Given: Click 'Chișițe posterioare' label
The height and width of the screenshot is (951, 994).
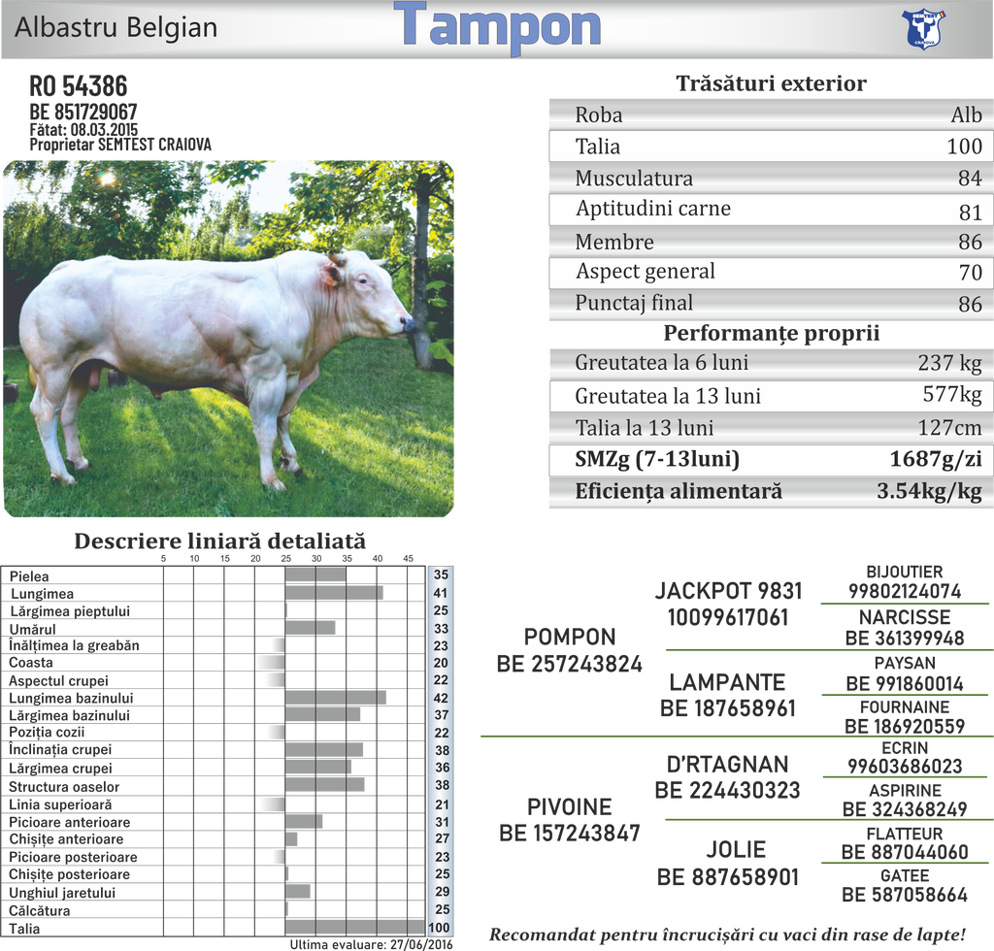Looking at the screenshot, I should 69,874.
